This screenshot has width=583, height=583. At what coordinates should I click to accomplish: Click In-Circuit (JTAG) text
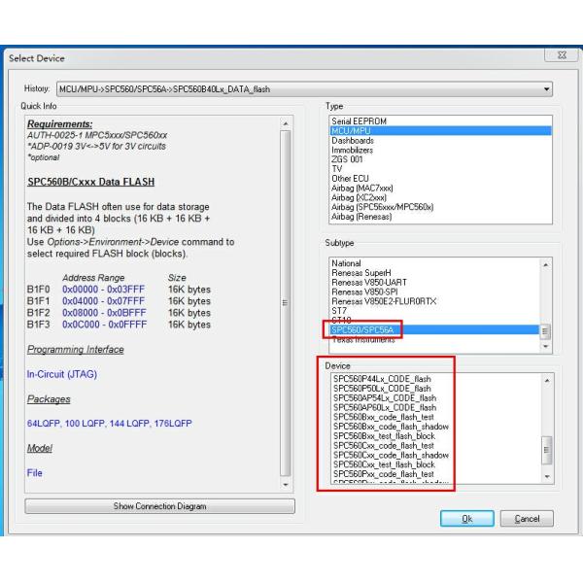62,374
